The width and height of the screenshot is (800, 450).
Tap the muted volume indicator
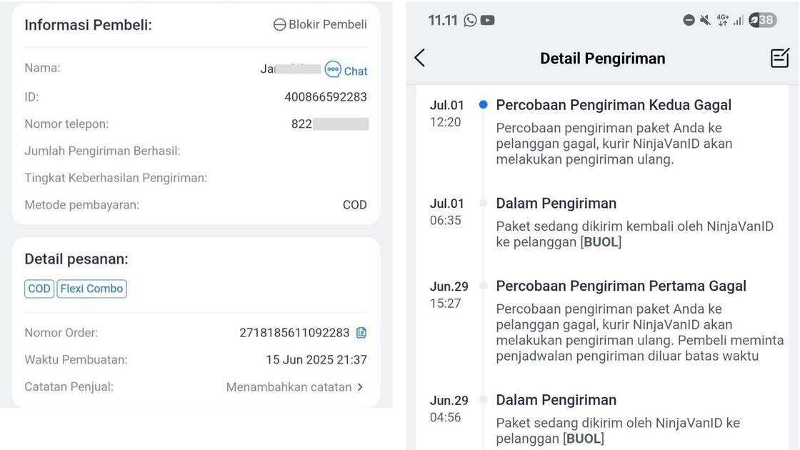tap(704, 20)
